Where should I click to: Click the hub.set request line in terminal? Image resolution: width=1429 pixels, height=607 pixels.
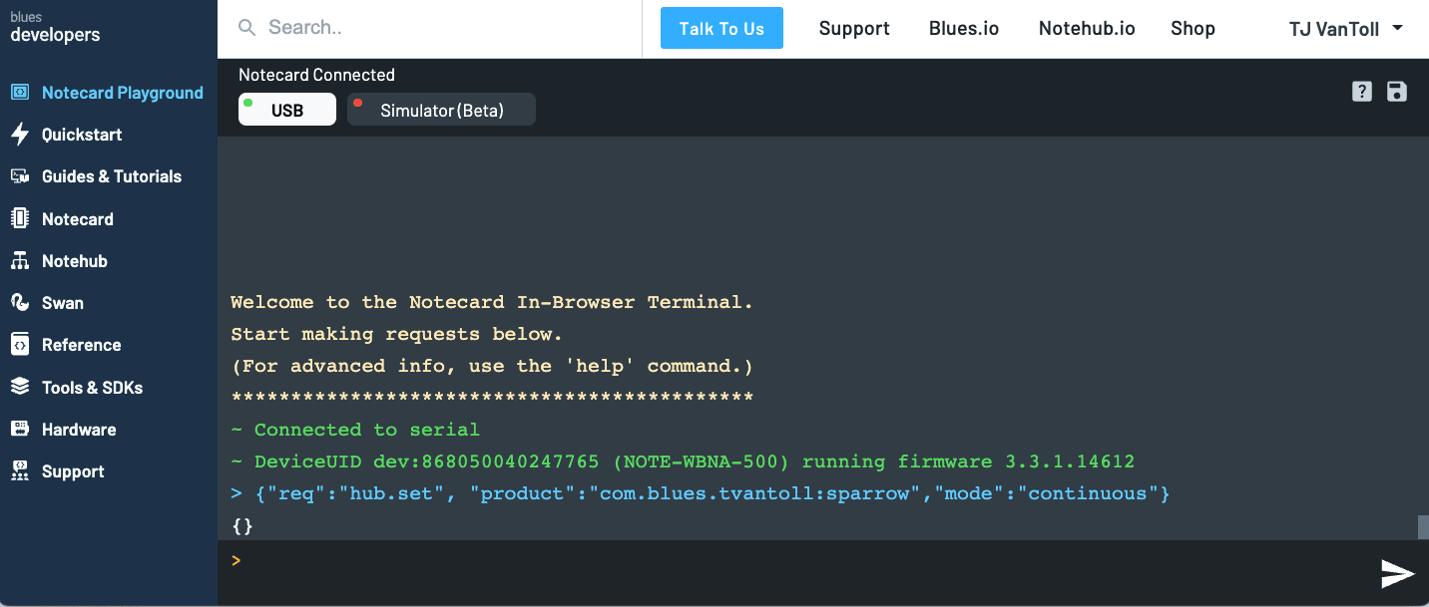[x=700, y=493]
